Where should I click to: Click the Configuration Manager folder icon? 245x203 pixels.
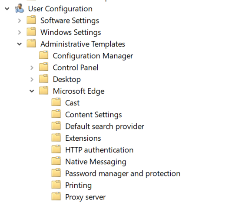tap(43, 55)
